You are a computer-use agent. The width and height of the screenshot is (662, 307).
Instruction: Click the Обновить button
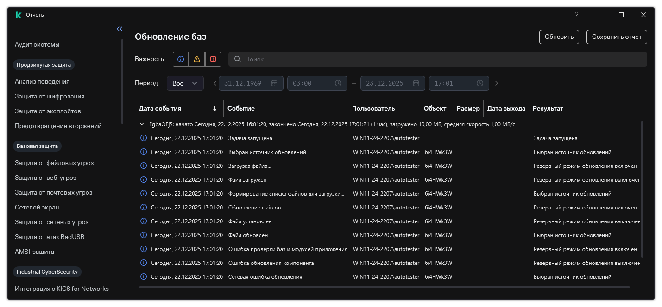[559, 37]
